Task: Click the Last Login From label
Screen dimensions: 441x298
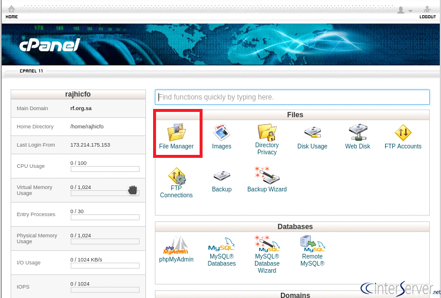Action: tap(36, 145)
